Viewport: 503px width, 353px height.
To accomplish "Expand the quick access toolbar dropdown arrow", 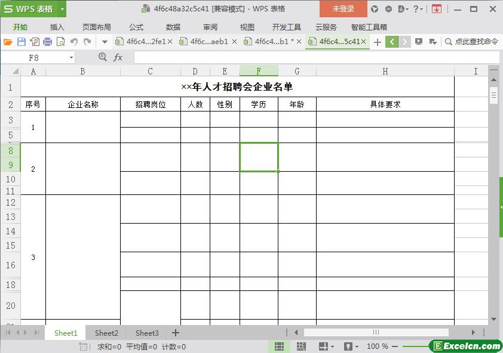I will (105, 42).
